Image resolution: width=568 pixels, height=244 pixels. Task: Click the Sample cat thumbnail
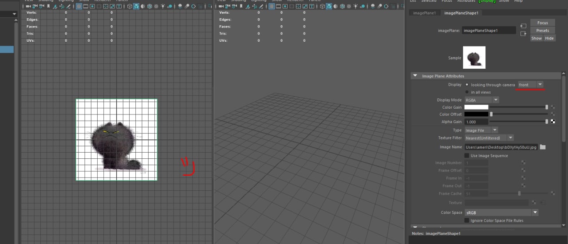tap(474, 58)
